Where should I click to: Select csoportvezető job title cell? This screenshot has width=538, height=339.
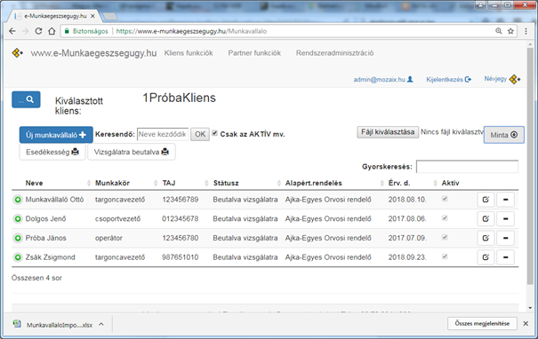[x=117, y=219]
